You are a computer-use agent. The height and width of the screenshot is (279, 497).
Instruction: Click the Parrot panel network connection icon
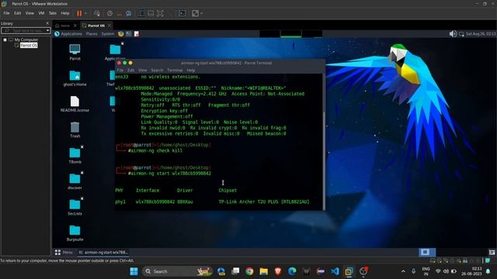pos(461,34)
